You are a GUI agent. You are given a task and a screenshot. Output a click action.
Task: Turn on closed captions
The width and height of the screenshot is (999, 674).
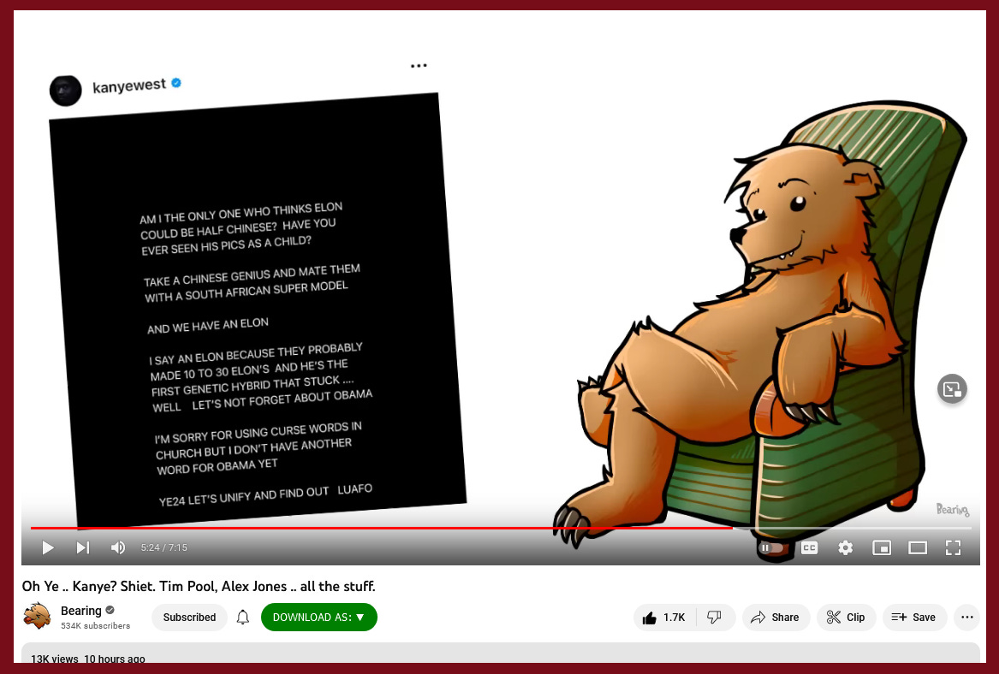tap(809, 547)
